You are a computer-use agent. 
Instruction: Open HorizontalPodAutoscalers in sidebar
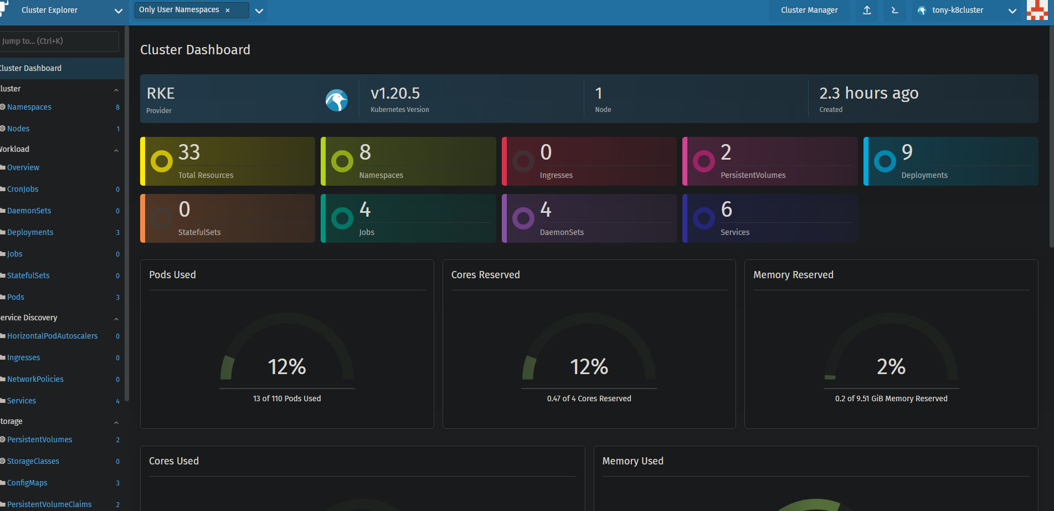(52, 336)
